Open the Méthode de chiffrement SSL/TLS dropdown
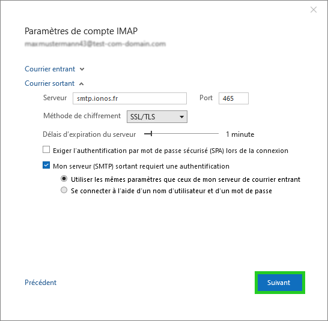328x321 pixels. pos(157,116)
